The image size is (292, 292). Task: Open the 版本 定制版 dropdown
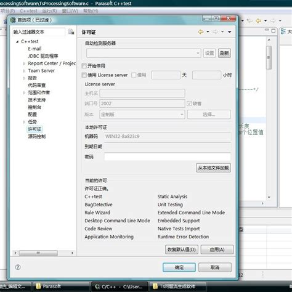pos(142,115)
